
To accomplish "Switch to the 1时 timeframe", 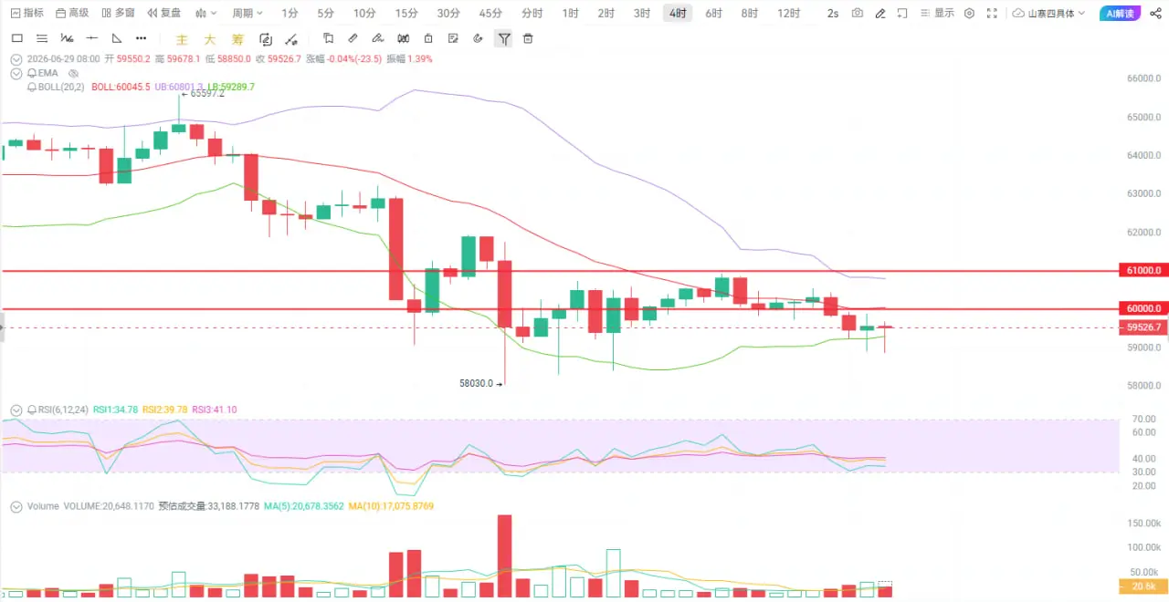I will (570, 13).
